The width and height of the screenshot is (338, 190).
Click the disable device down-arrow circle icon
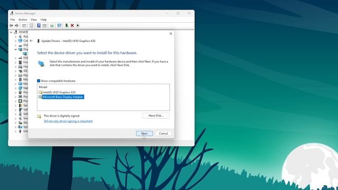[x=78, y=26]
